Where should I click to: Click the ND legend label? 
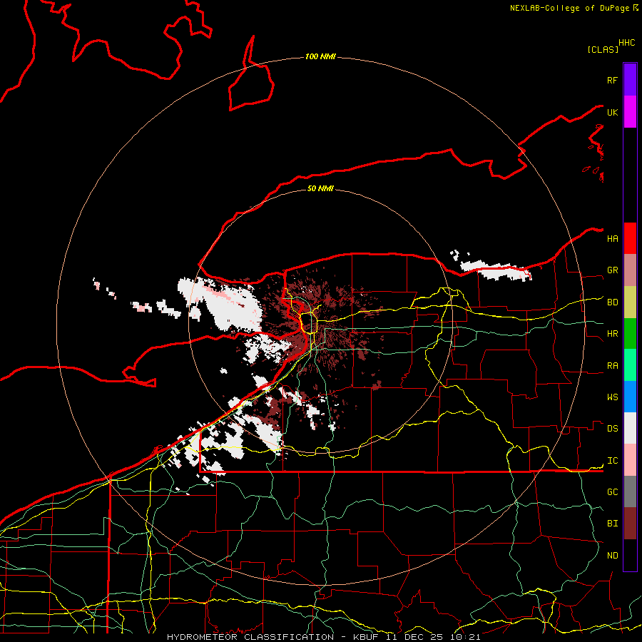coord(613,556)
